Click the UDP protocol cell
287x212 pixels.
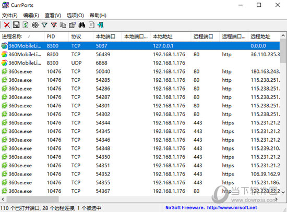(76, 63)
